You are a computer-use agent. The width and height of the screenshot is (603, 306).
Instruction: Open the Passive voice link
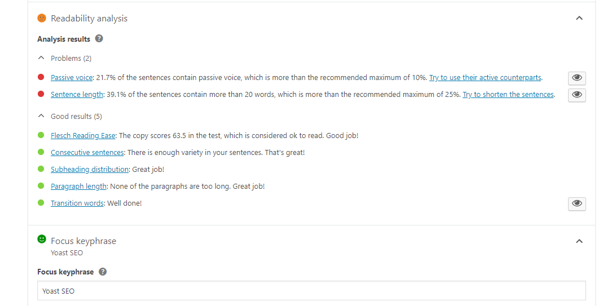[x=72, y=78]
